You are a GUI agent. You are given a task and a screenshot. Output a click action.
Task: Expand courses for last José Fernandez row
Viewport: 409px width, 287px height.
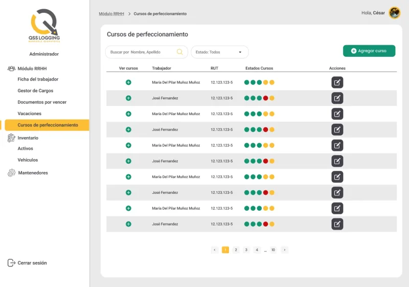click(x=128, y=224)
